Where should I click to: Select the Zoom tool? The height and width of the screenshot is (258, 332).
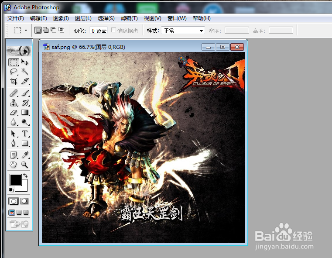coord(24,165)
